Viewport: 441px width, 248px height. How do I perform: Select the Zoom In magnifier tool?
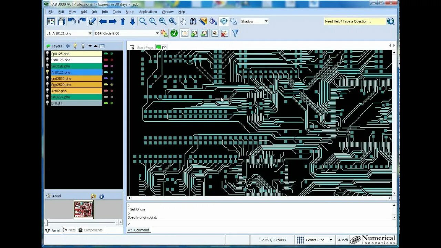(x=153, y=21)
